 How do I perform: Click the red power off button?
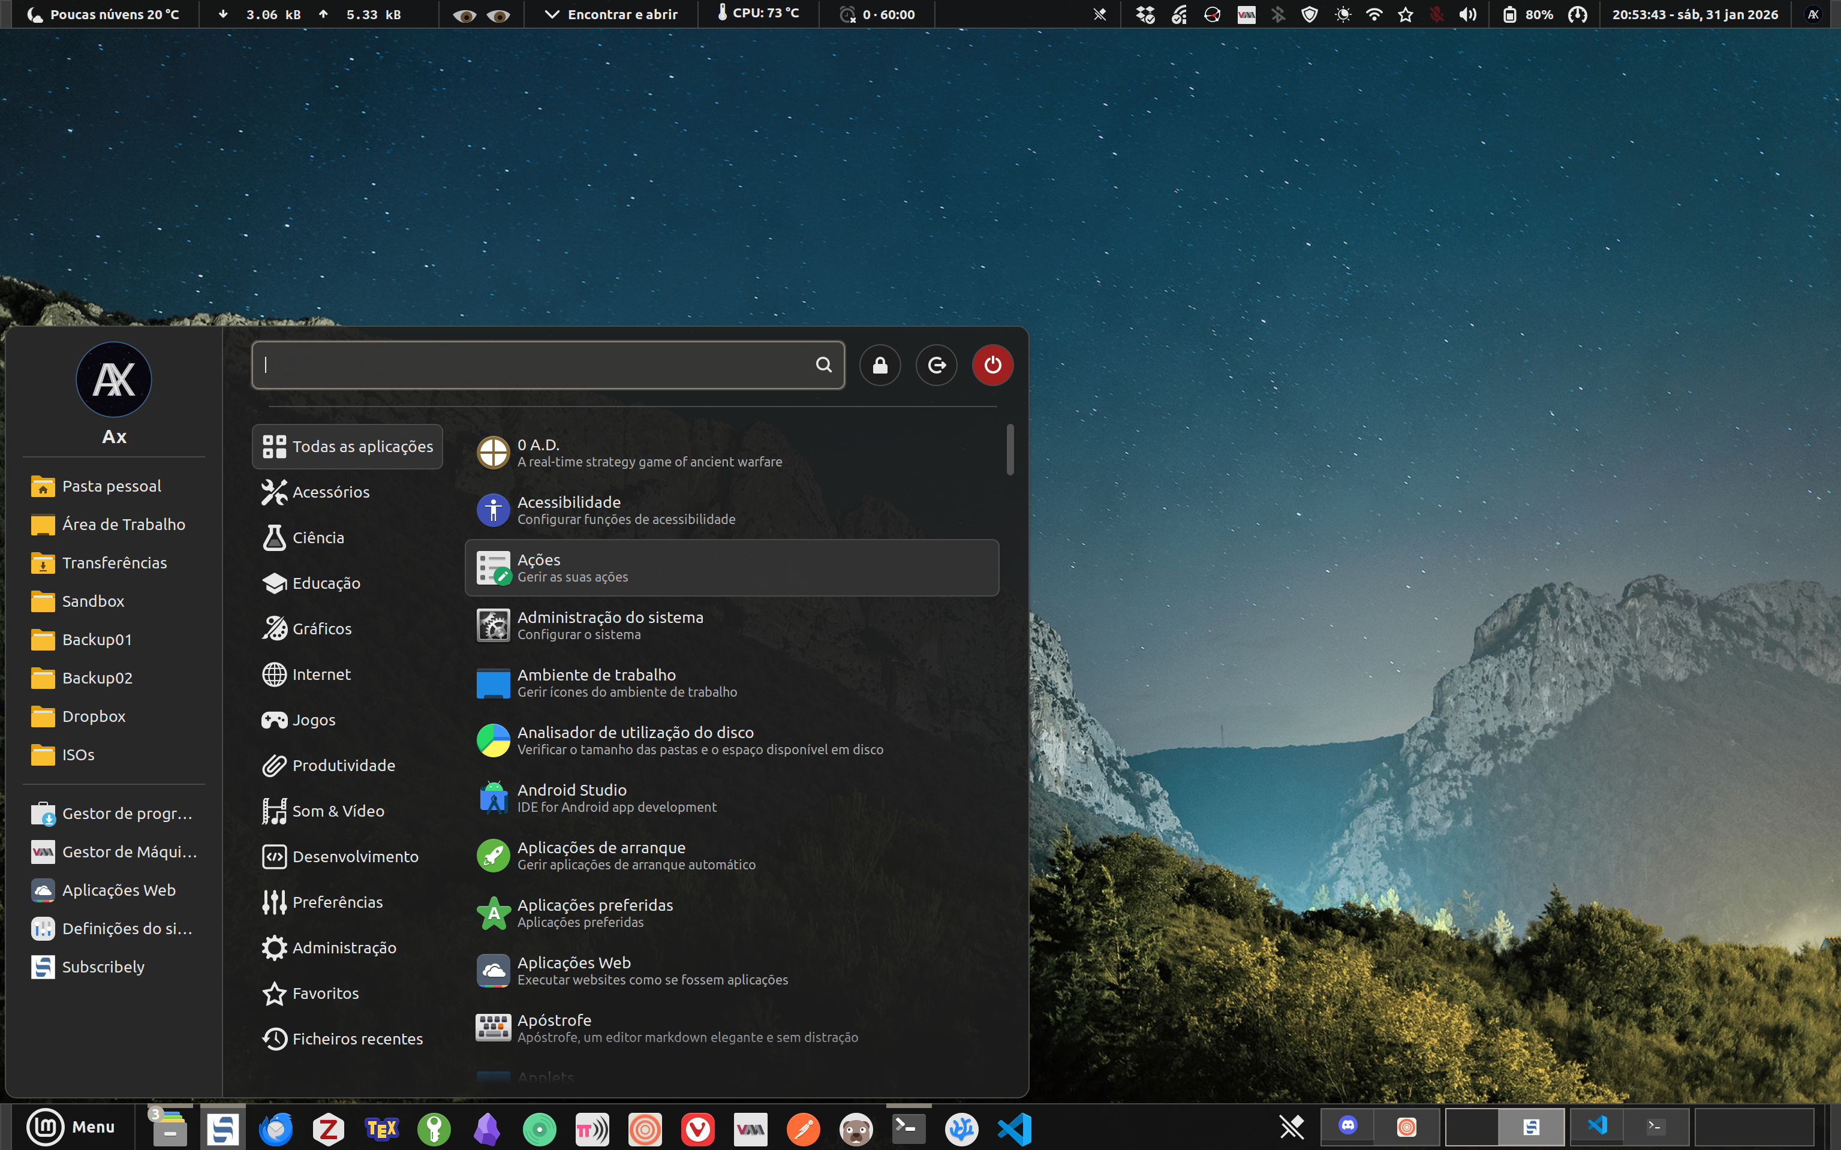tap(992, 365)
